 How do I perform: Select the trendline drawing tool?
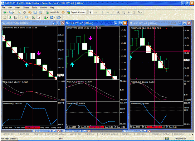[113, 12]
